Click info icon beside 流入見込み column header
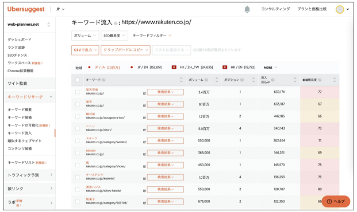The width and height of the screenshot is (357, 212). tap(272, 80)
